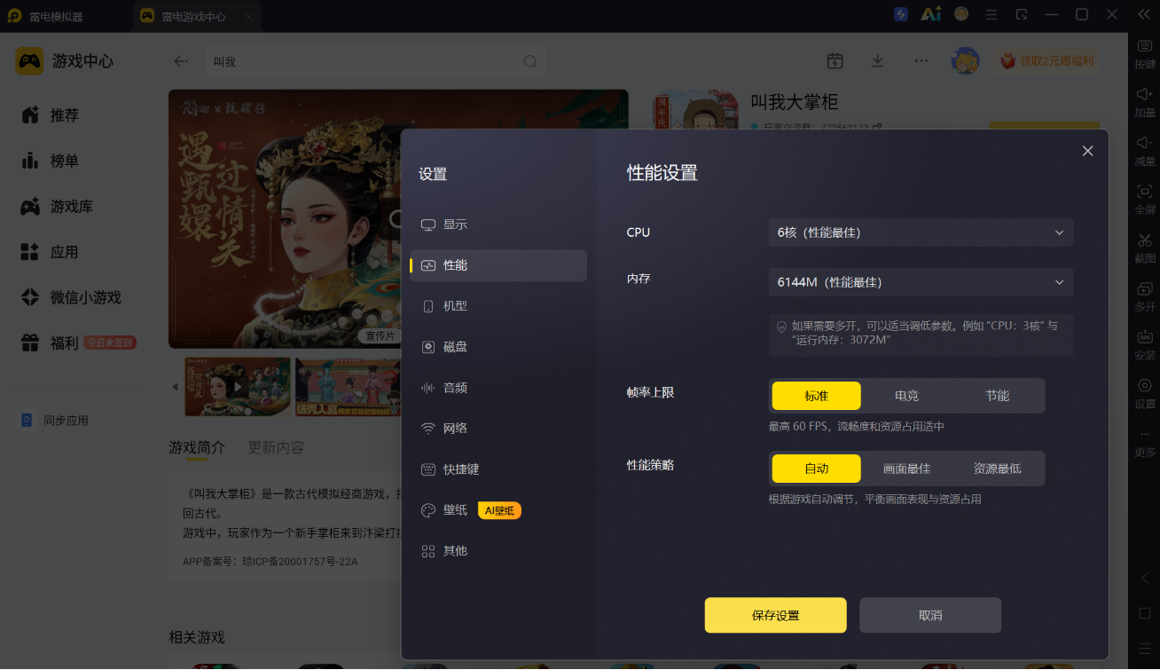This screenshot has width=1160, height=670.
Task: Switch to 游戏简介 tab
Action: pos(197,447)
